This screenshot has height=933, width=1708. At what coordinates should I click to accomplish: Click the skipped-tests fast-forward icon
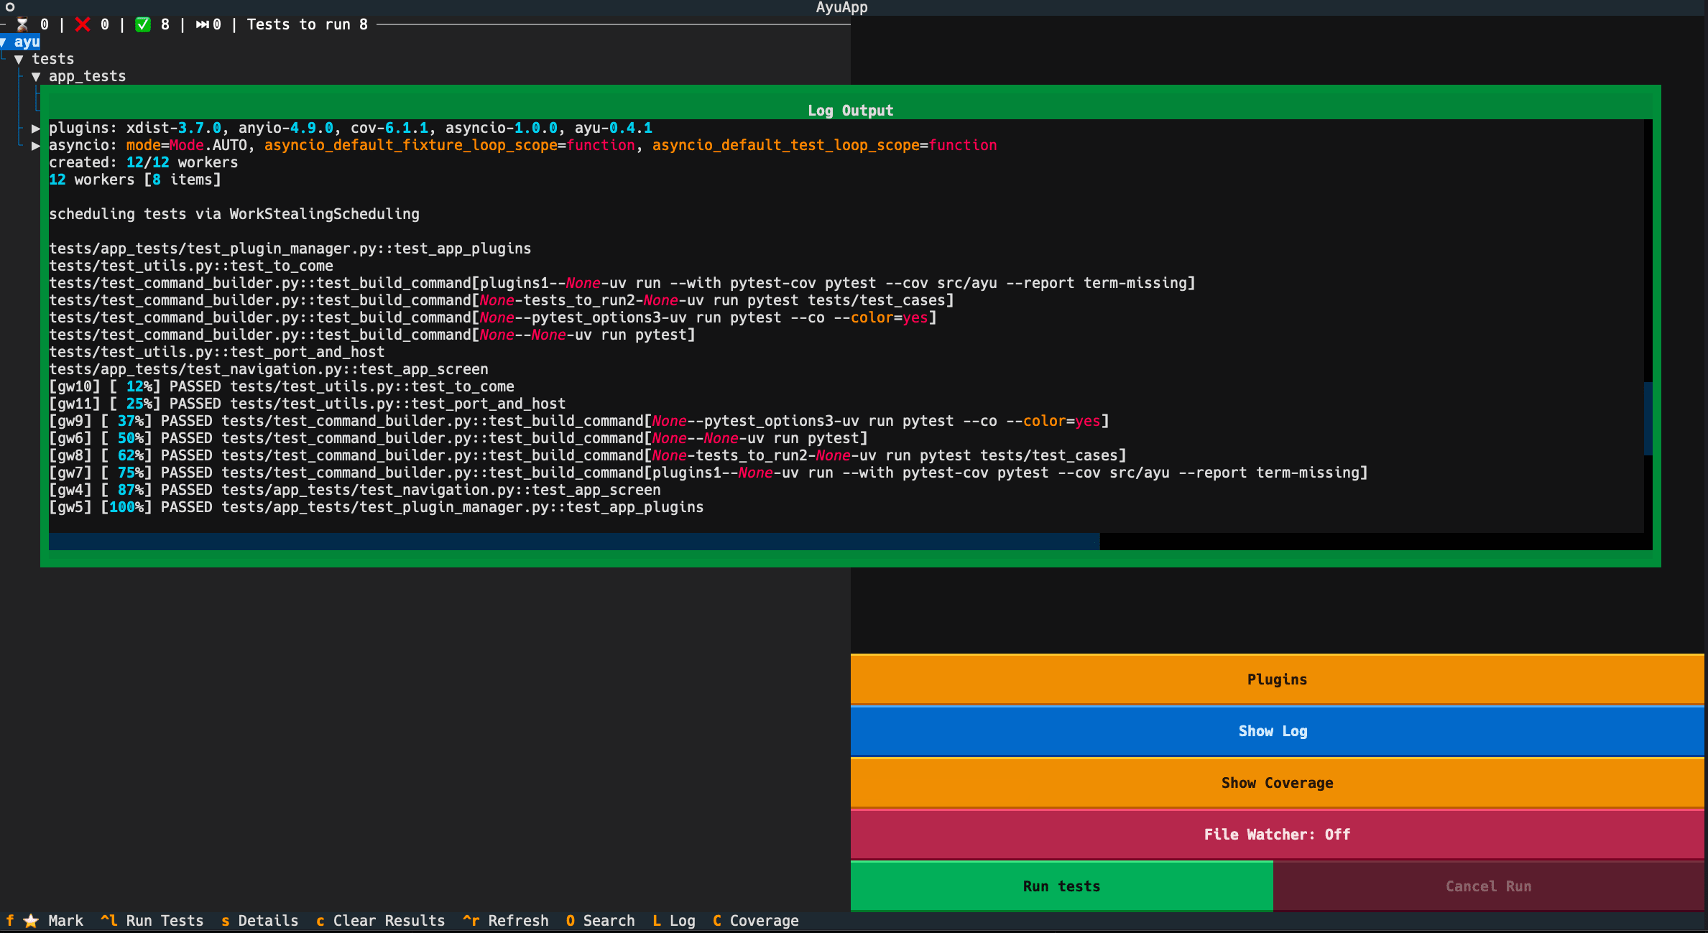(203, 24)
